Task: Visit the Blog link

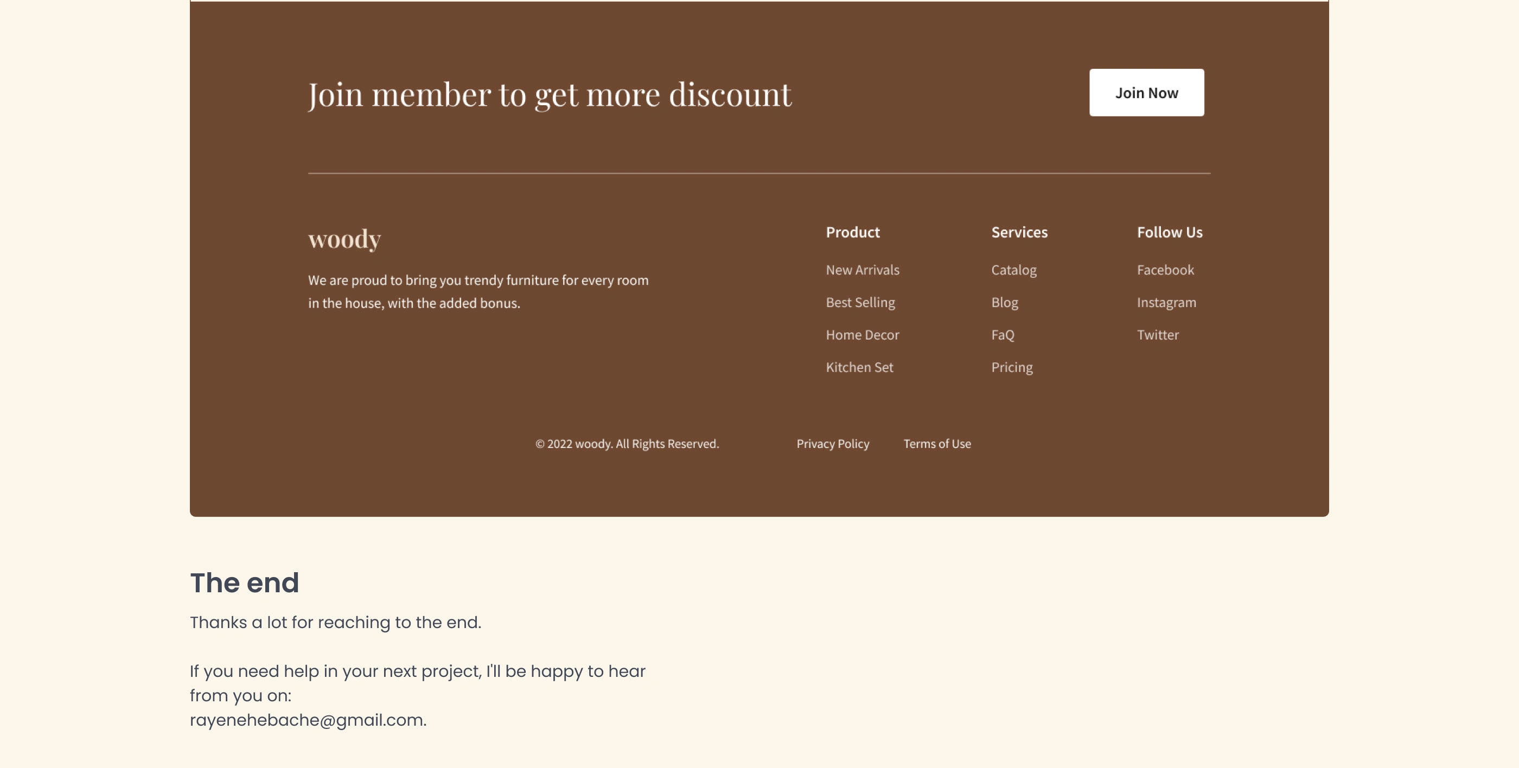Action: tap(1004, 302)
